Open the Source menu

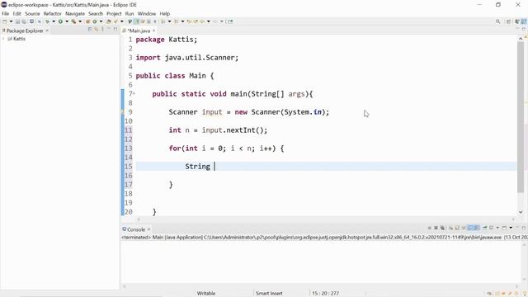point(32,13)
